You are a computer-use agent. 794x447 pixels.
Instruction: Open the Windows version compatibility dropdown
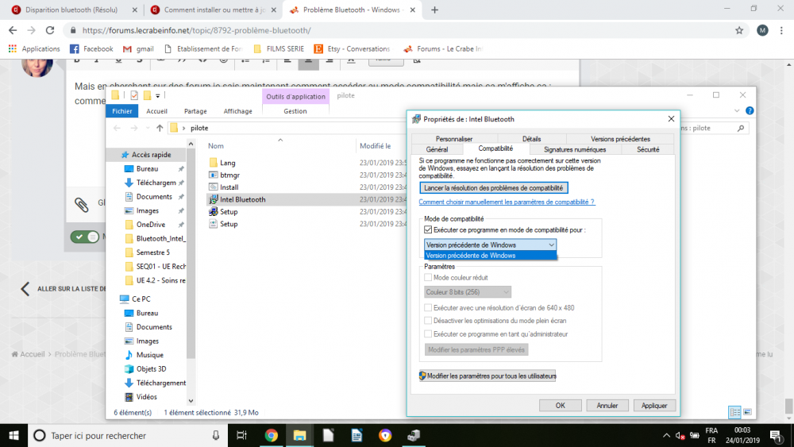[x=490, y=245]
